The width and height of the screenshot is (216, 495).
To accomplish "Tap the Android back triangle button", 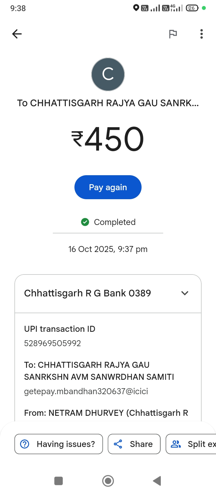I will [x=157, y=481].
